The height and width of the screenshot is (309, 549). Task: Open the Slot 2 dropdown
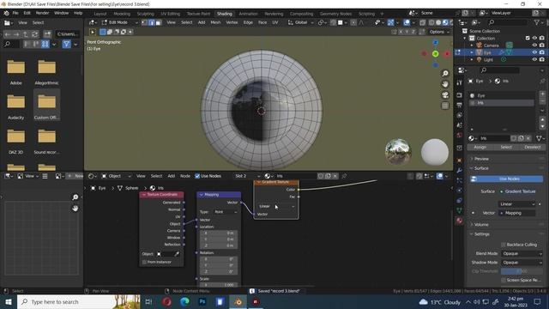(247, 176)
